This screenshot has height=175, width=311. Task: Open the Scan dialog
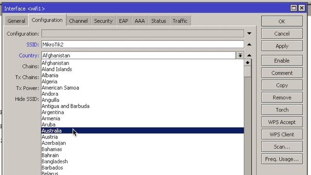point(282,147)
